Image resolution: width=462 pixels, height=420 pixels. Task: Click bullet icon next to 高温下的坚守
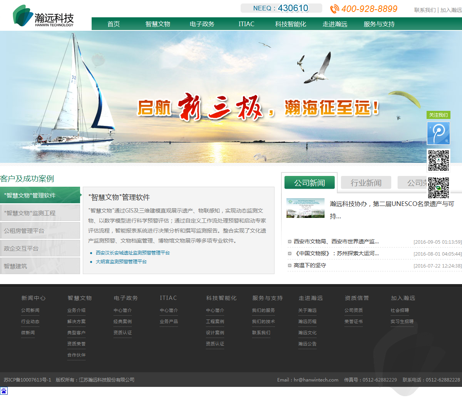[290, 266]
